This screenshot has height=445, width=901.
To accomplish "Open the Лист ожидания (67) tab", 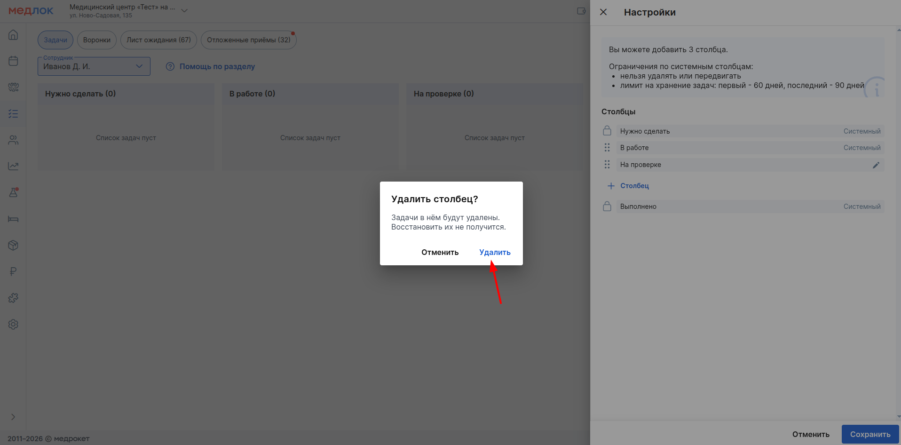I will 158,40.
